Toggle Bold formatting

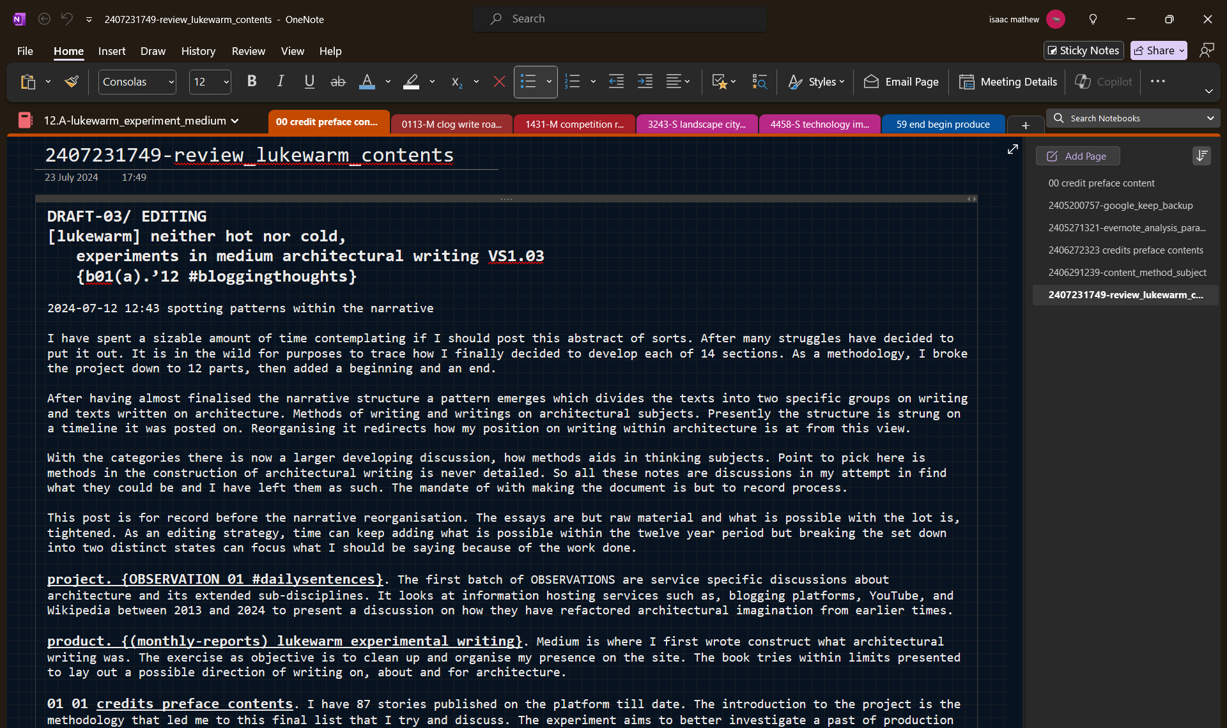pos(252,82)
